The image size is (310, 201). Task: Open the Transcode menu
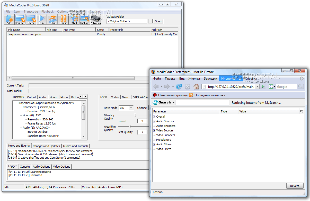tap(31, 12)
